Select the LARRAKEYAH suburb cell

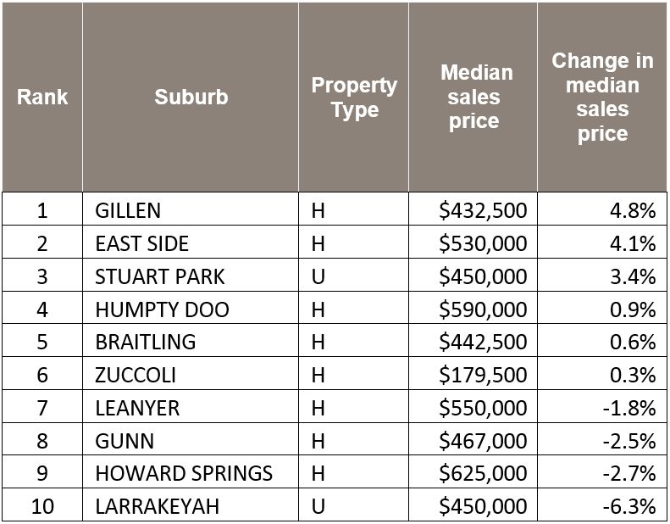coord(157,506)
